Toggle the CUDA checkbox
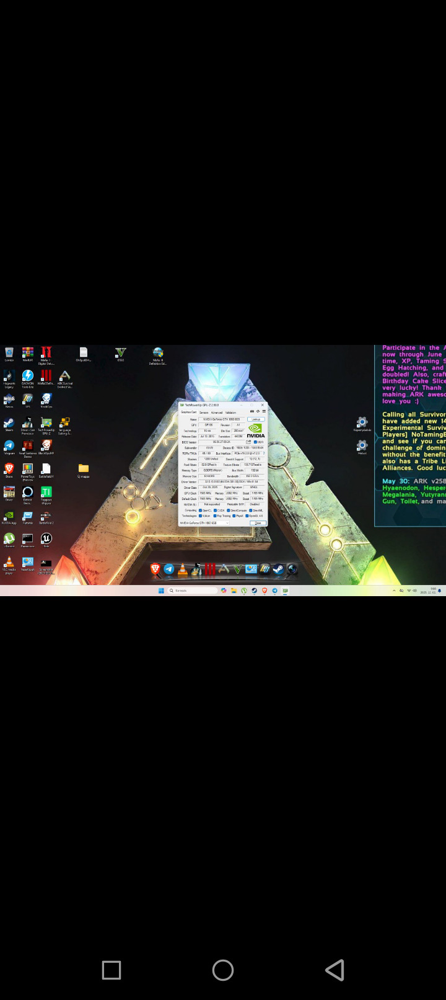Viewport: 446px width, 1000px height. 215,511
